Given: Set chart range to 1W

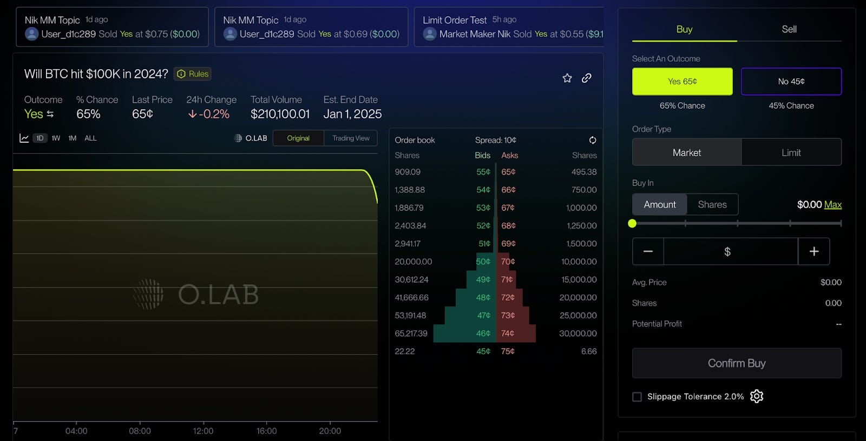Looking at the screenshot, I should (56, 138).
